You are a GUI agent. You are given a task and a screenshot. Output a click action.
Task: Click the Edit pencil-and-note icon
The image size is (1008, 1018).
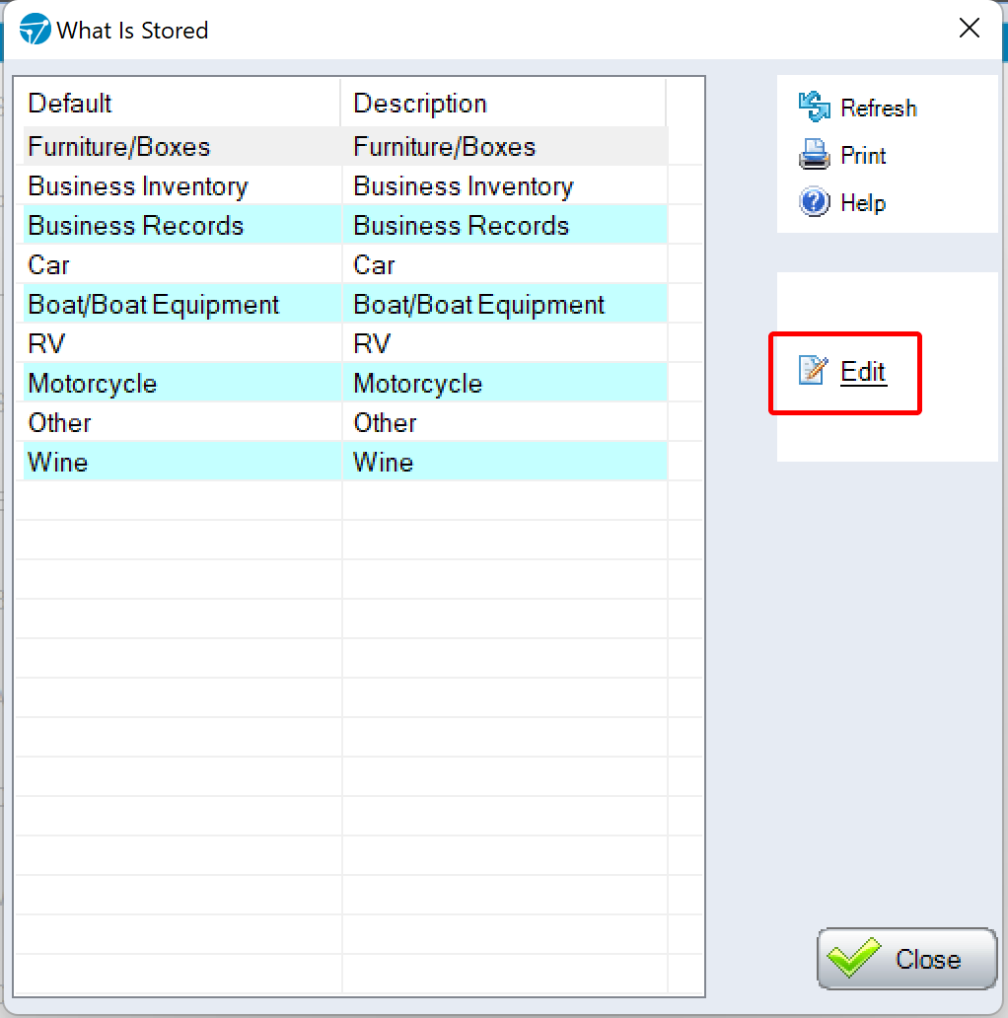pos(813,370)
